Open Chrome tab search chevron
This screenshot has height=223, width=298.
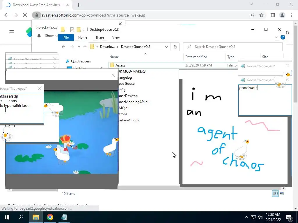(x=251, y=4)
